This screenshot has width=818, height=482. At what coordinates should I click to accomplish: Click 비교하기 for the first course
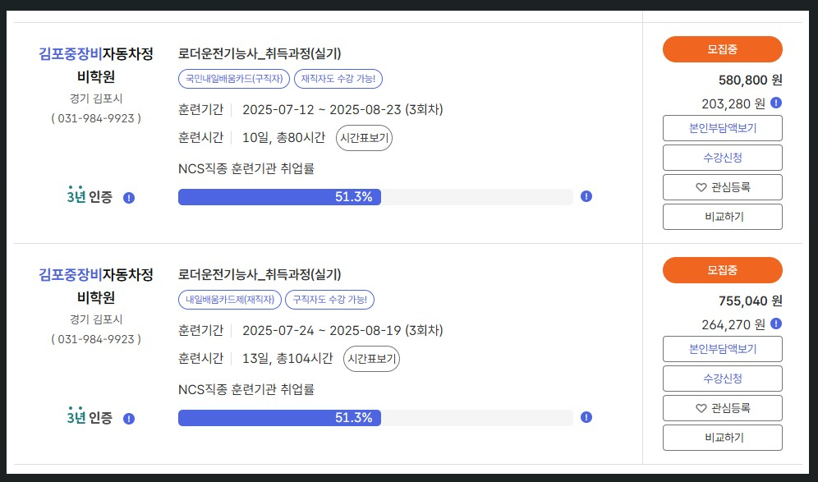click(x=723, y=217)
